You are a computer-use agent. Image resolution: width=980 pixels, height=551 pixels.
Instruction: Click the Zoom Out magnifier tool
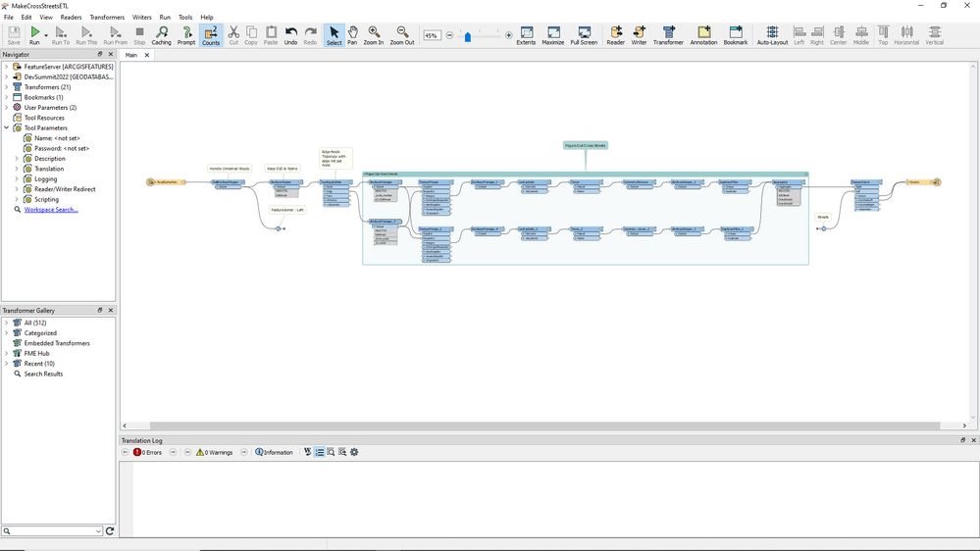(x=402, y=35)
